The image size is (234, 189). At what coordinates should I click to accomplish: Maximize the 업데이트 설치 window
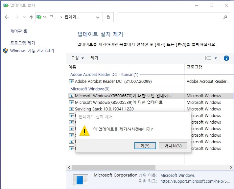point(211,5)
